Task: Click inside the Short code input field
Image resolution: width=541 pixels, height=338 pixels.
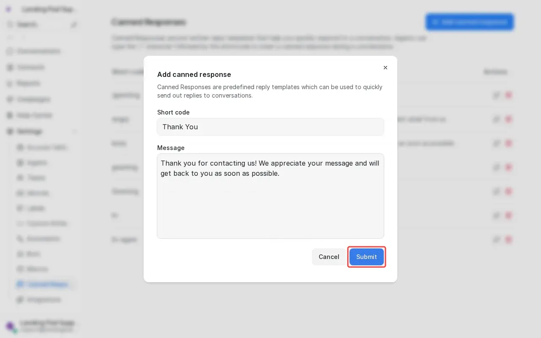Action: (x=270, y=127)
